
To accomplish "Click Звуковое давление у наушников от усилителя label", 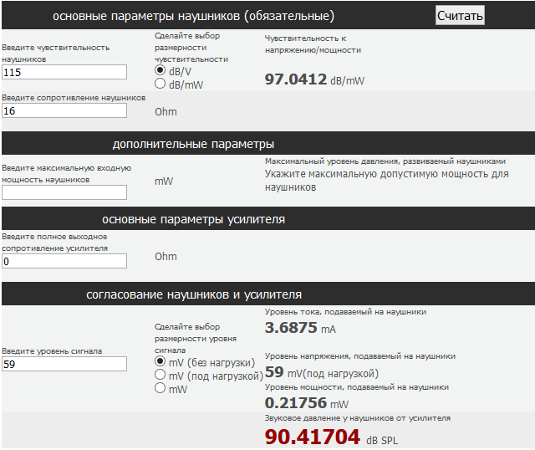I will tap(358, 418).
